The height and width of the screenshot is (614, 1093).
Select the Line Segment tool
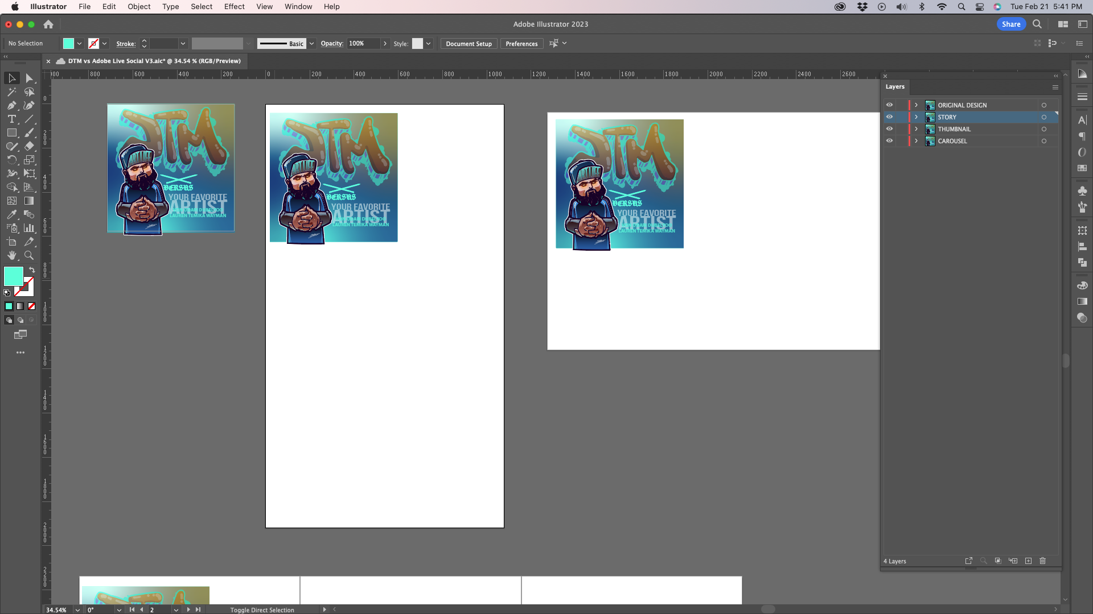[x=30, y=119]
